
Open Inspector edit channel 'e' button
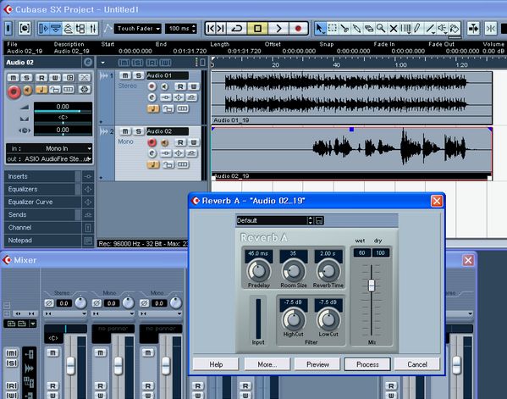click(x=88, y=62)
